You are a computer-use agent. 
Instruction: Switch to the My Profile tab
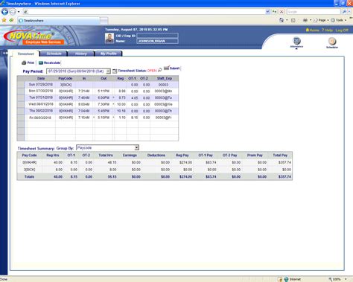tap(109, 54)
